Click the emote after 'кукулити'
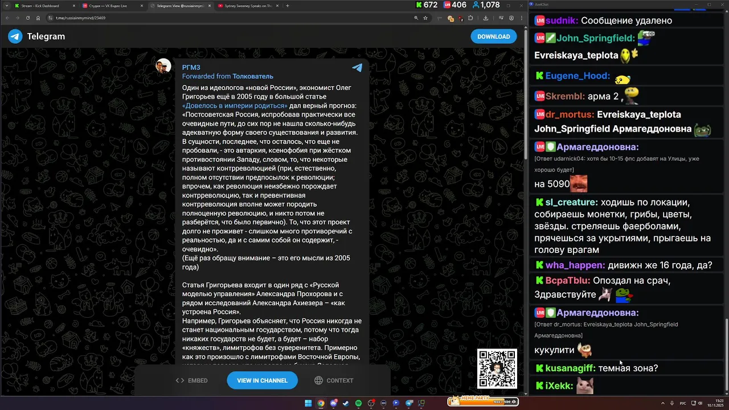Viewport: 729px width, 410px height. 585,350
